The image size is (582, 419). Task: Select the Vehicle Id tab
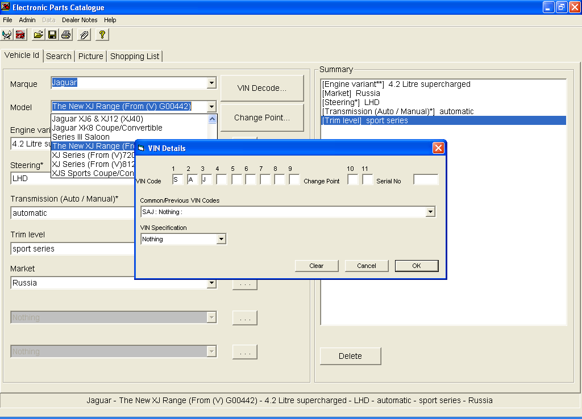(x=22, y=55)
